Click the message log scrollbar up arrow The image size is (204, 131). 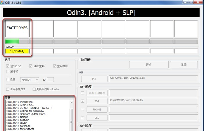click(x=72, y=102)
